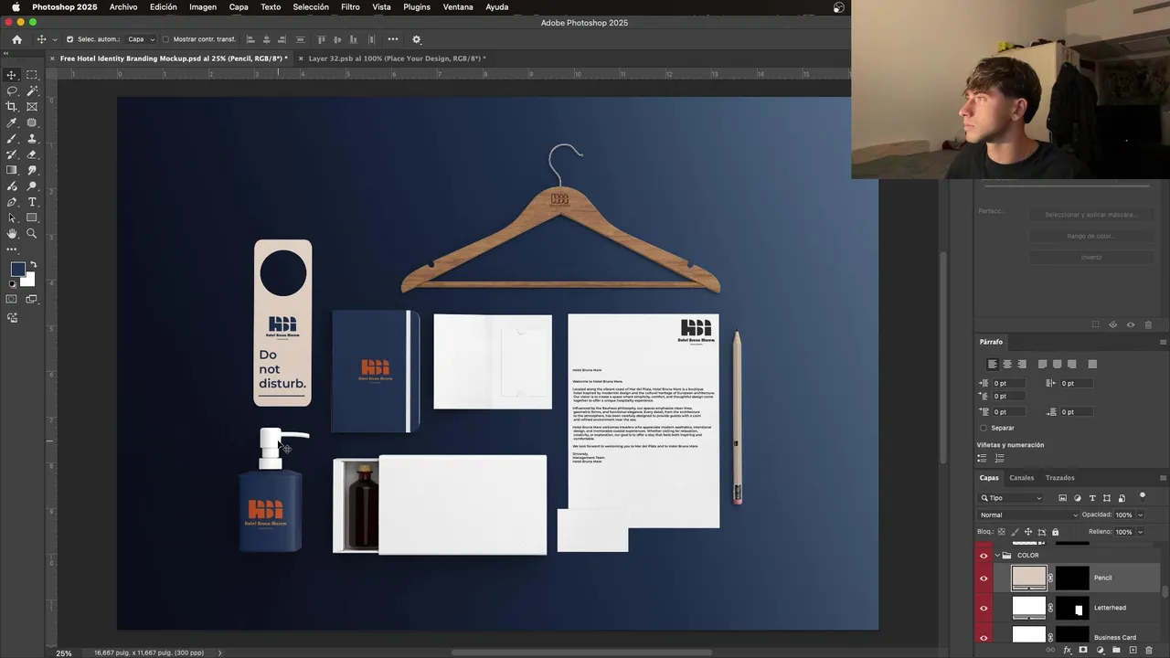Select the Move tool in the toolbox
This screenshot has width=1170, height=658.
click(11, 75)
